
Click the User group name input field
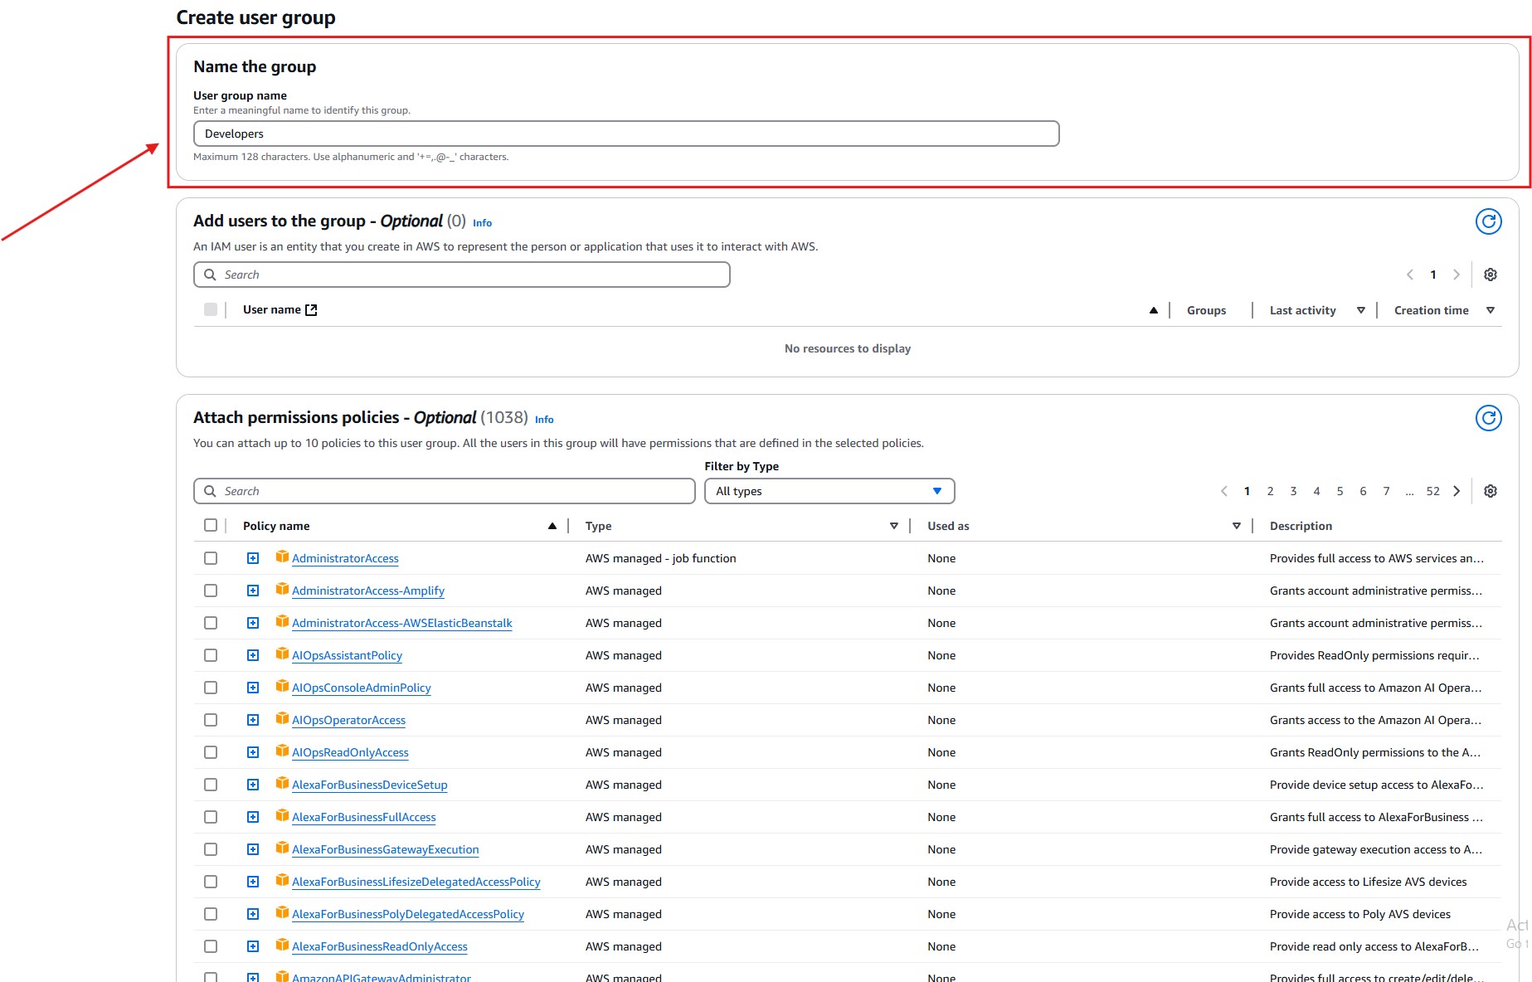[x=625, y=134]
